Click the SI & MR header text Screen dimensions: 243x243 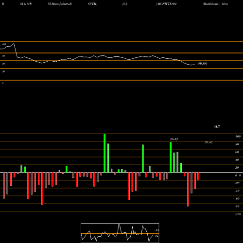click(x=26, y=4)
